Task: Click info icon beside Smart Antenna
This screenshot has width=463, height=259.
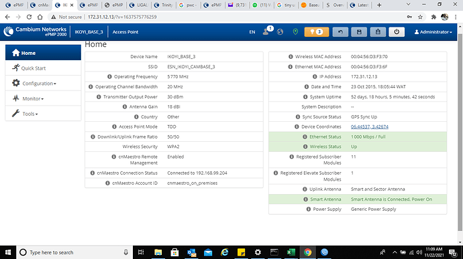Action: [305, 199]
